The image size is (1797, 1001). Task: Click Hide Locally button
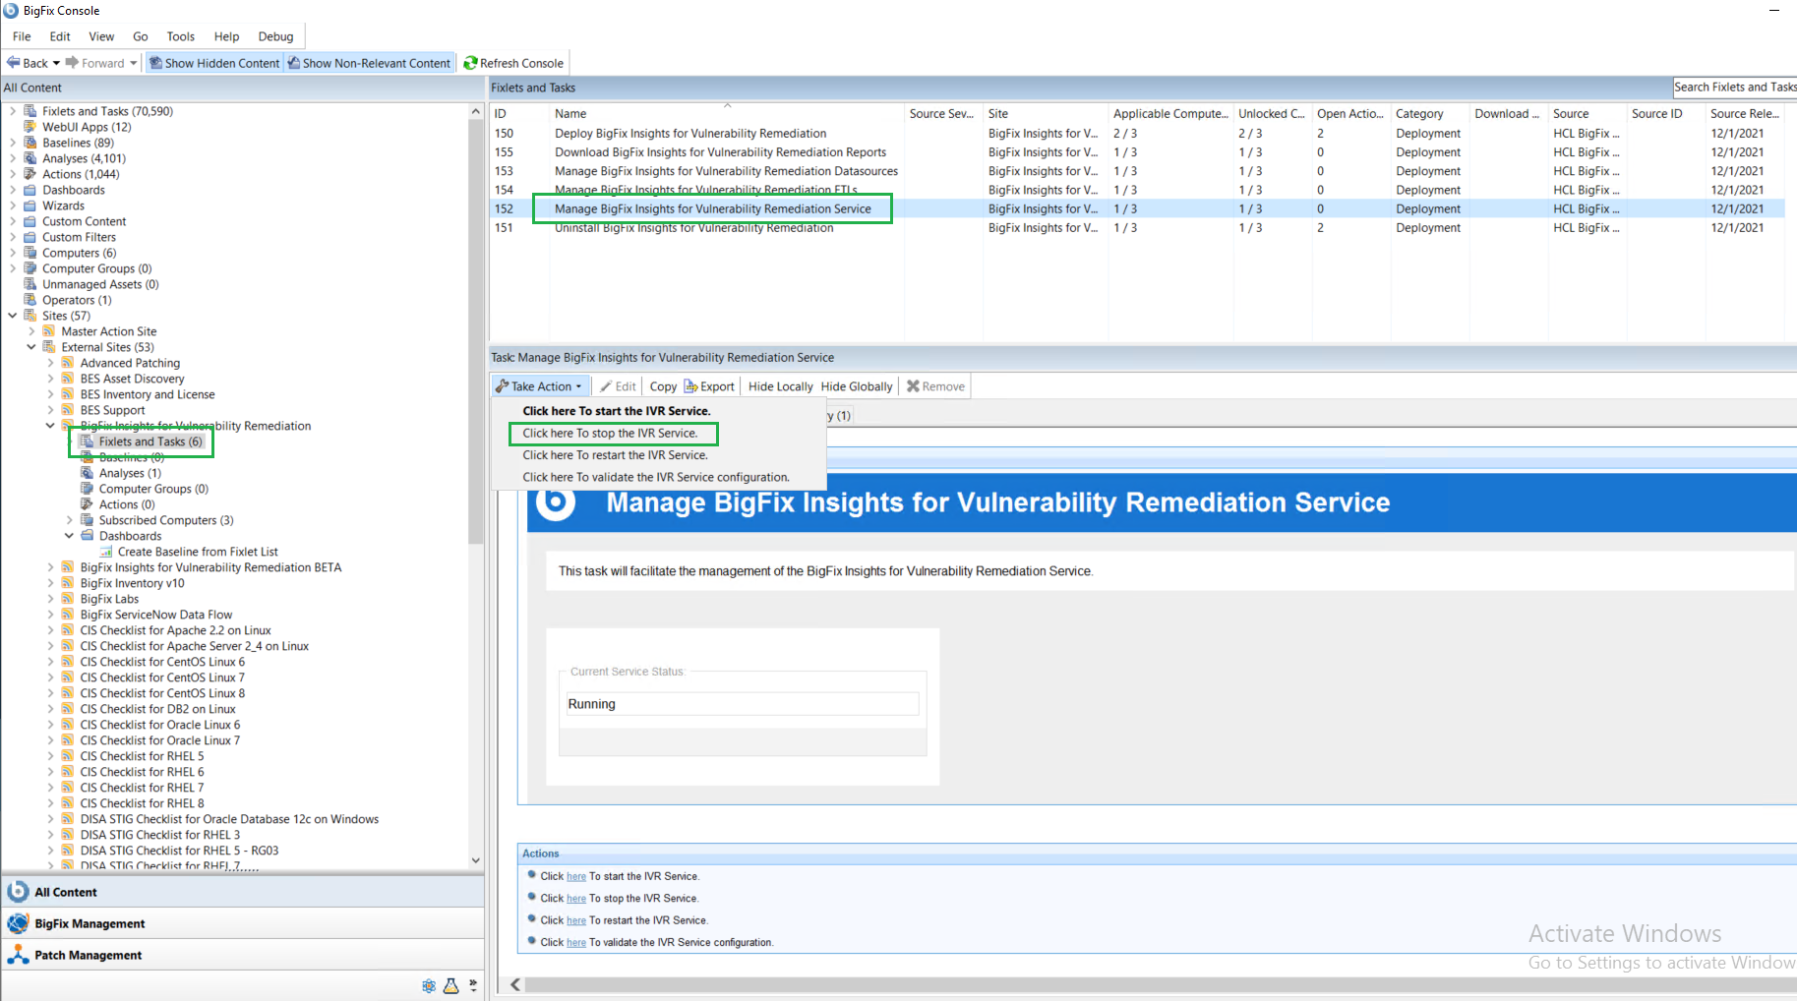tap(780, 386)
